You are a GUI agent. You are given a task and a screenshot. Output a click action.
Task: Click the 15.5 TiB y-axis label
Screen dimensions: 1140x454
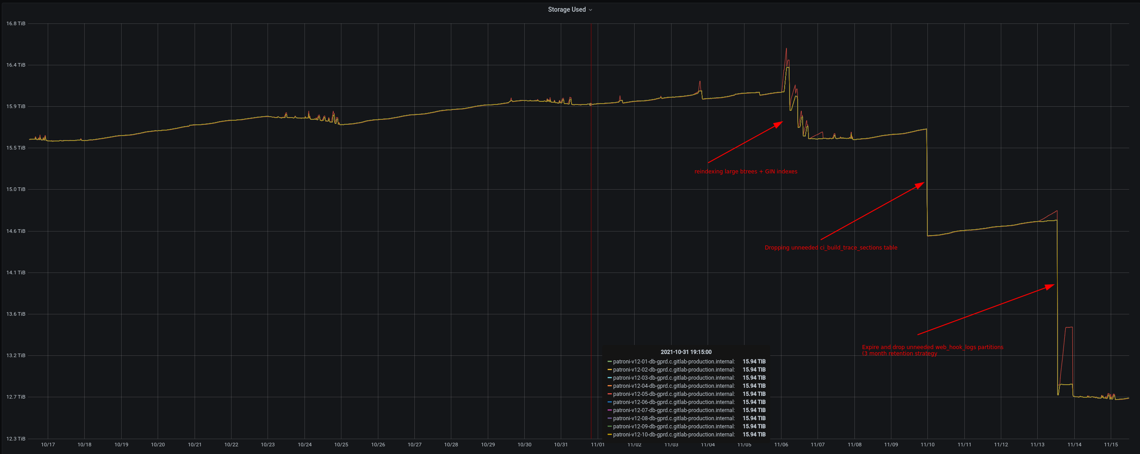pos(16,148)
